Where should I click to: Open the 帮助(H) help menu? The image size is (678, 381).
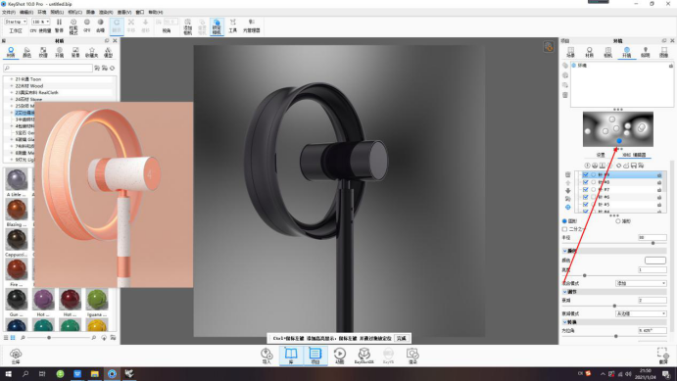tap(156, 12)
